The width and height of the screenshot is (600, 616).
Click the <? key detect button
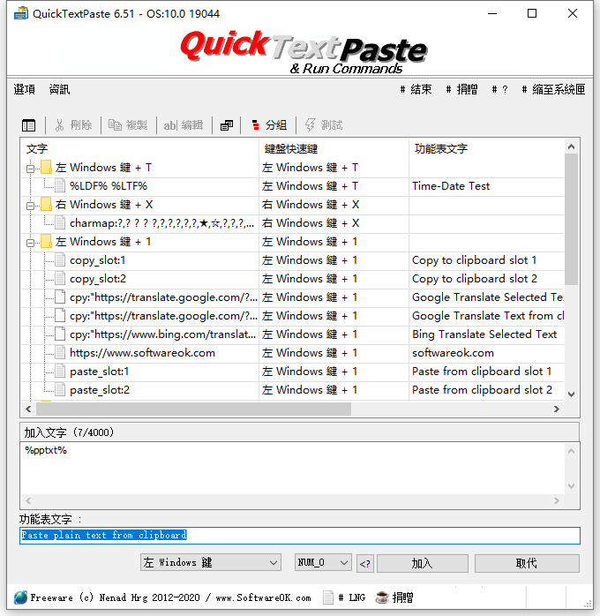(x=365, y=563)
